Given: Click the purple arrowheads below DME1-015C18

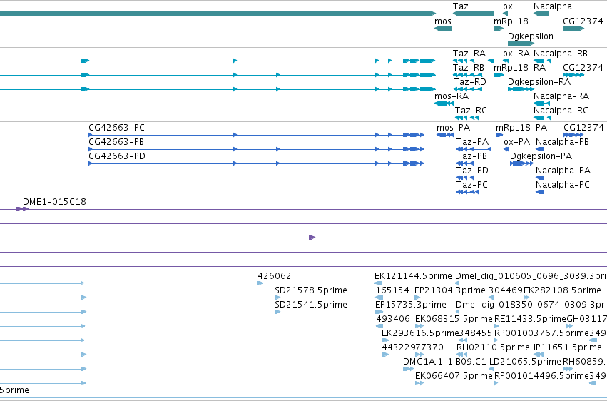Looking at the screenshot, I should click(22, 209).
